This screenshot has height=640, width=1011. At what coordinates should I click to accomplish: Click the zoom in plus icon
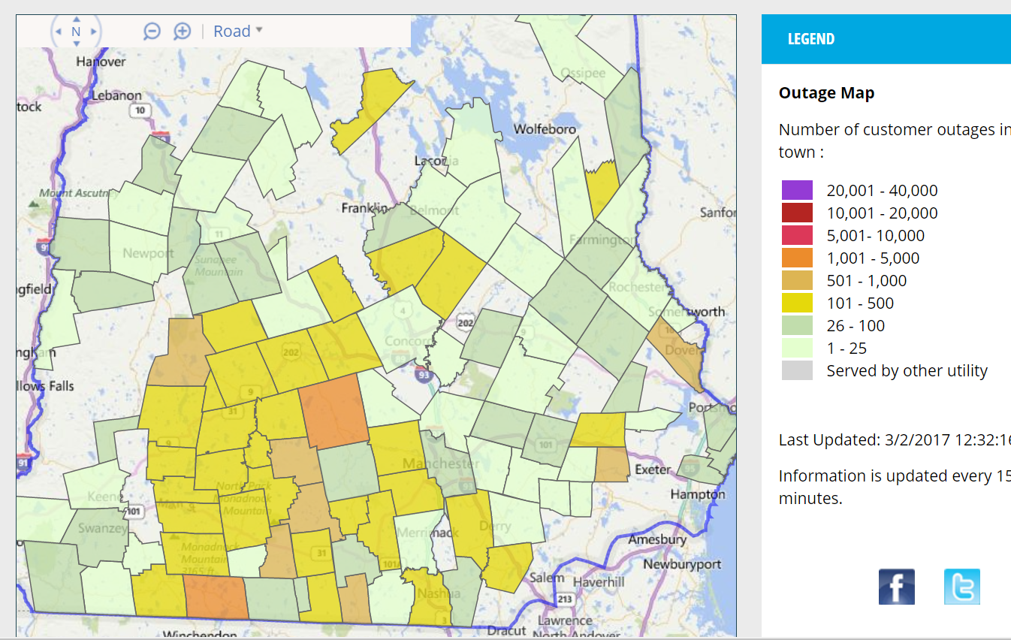click(x=183, y=32)
